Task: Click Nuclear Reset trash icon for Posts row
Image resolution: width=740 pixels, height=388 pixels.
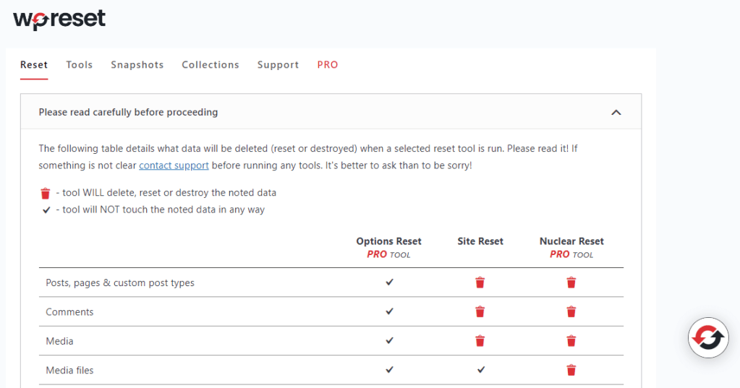Action: point(571,283)
